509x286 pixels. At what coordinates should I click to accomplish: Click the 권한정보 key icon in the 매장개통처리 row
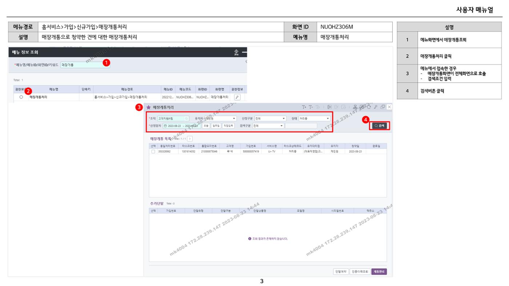click(237, 97)
